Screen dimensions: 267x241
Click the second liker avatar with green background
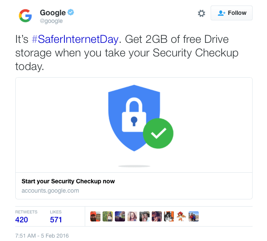[108, 217]
